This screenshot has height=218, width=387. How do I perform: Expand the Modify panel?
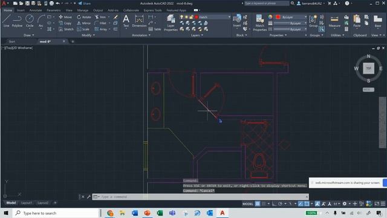pos(88,35)
